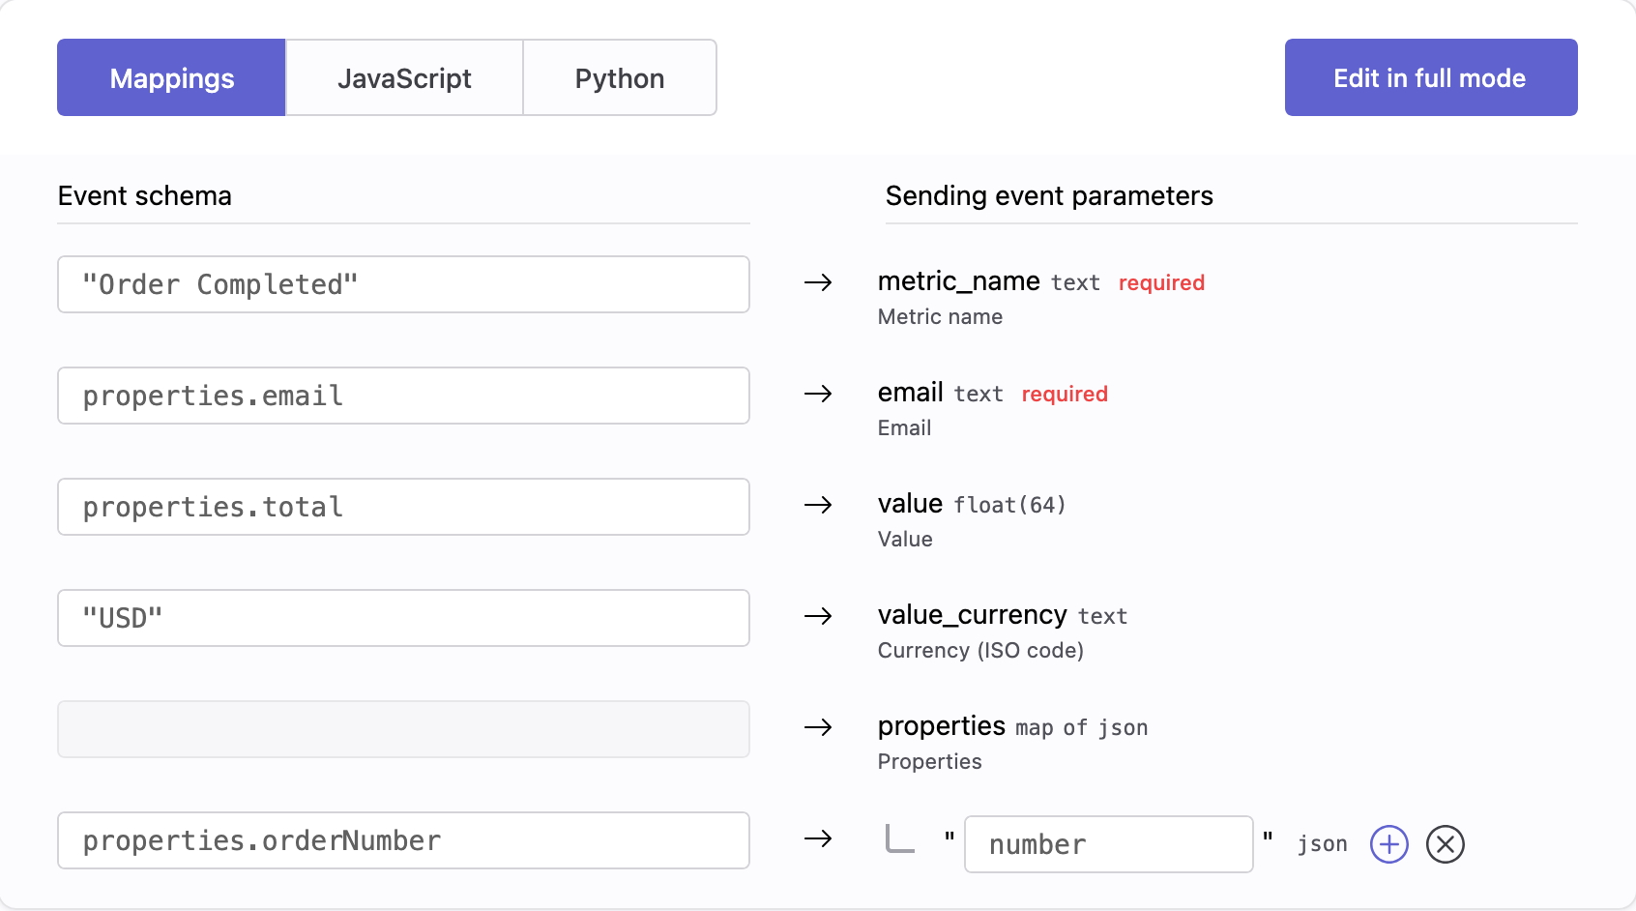The image size is (1636, 911).
Task: Click the arrow pointing to properties map
Action: (x=818, y=727)
